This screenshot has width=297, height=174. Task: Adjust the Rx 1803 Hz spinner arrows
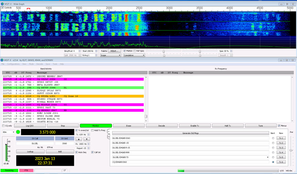88,144
